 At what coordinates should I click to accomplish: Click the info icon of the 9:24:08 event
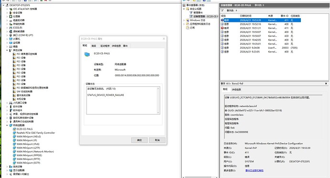[222, 48]
